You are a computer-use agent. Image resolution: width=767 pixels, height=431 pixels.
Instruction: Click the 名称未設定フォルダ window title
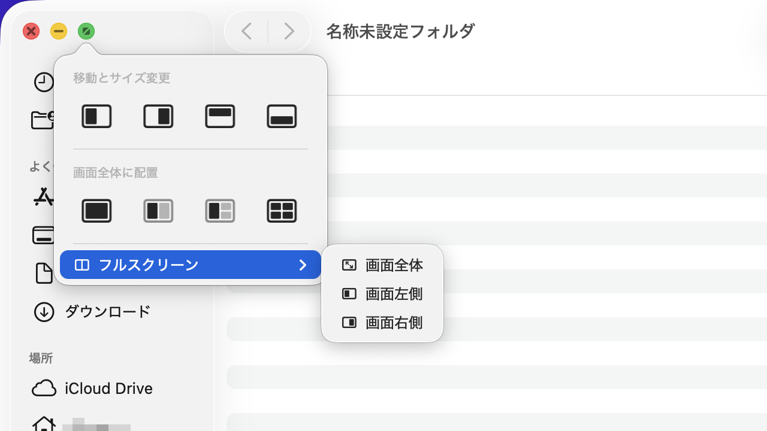(x=399, y=31)
